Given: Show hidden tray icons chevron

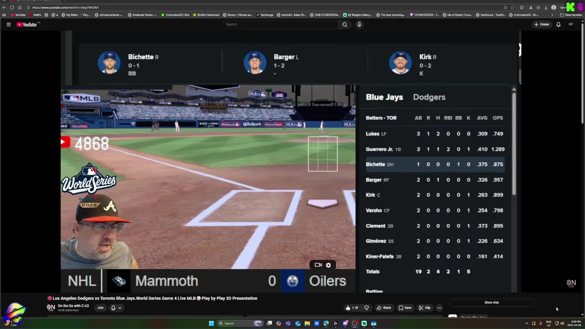Looking at the screenshot, I should 526,324.
